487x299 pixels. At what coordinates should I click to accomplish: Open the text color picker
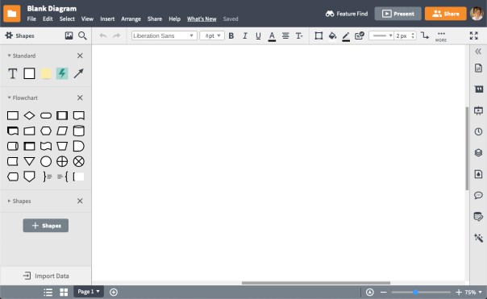pyautogui.click(x=272, y=36)
